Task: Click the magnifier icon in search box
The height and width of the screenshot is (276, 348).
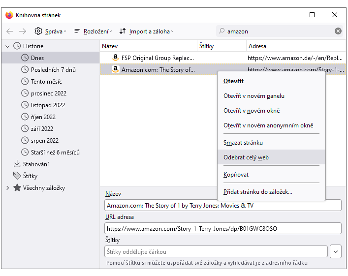Action: [221, 31]
